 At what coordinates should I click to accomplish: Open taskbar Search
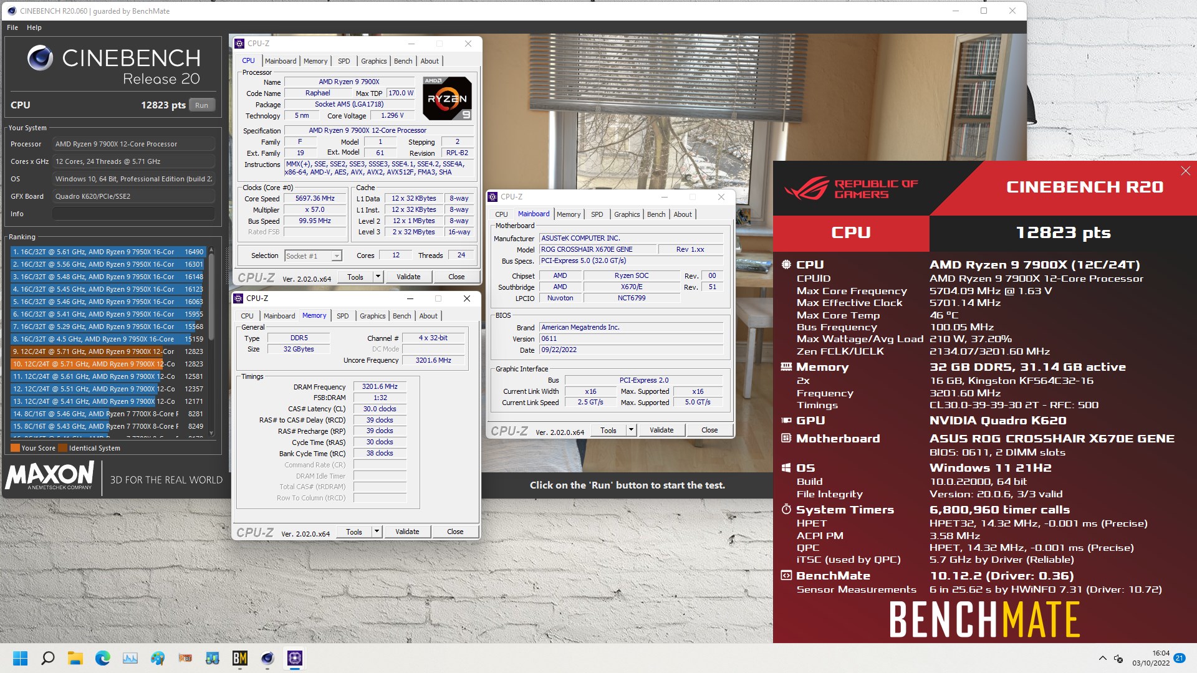(47, 658)
